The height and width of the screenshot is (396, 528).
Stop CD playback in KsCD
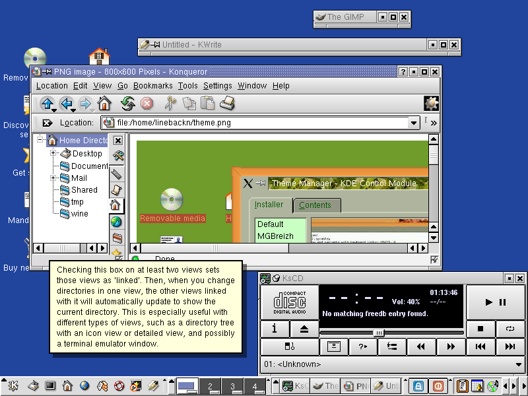[x=480, y=329]
